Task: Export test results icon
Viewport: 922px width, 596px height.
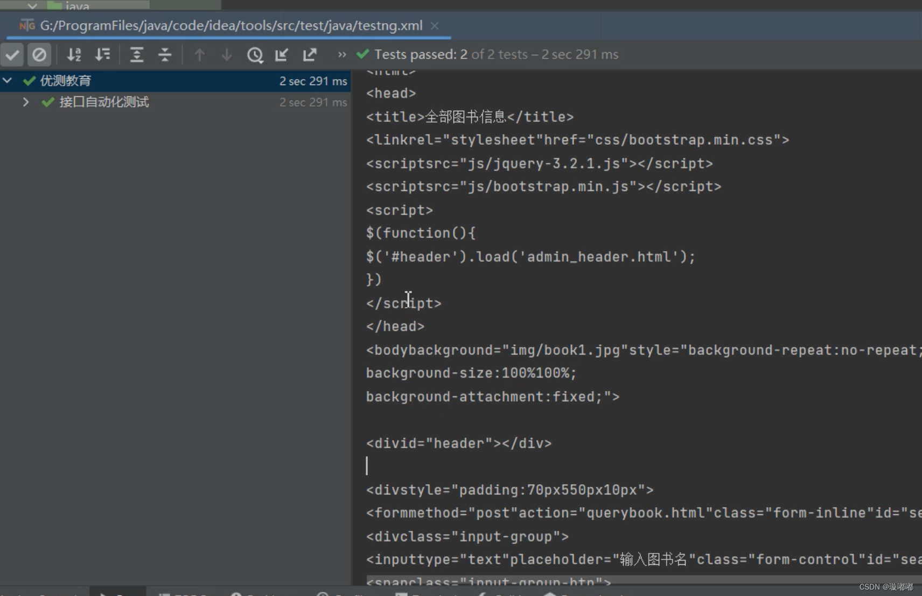Action: (310, 54)
